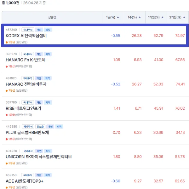Image resolution: width=189 pixels, height=189 pixels.
Task: Click the 1주 value 26.28
Action: pyautogui.click(x=137, y=36)
